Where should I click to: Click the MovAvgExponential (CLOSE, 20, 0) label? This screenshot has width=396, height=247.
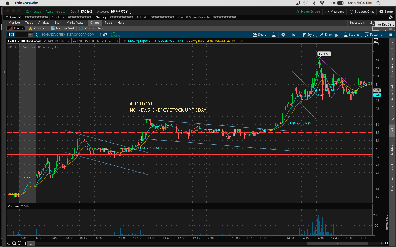tap(210, 41)
